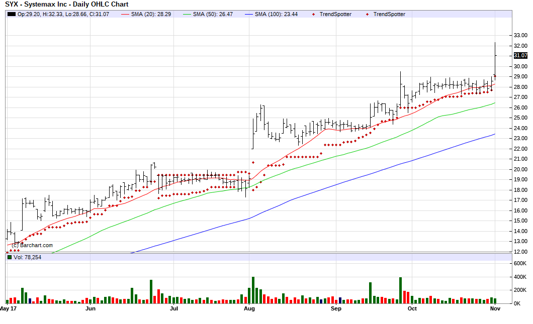Select the black OHLC legend swatch
Image resolution: width=533 pixels, height=324 pixels.
pos(12,14)
